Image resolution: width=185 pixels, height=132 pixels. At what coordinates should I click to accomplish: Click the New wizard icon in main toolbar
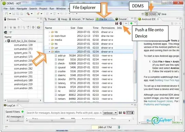(x=7, y=14)
